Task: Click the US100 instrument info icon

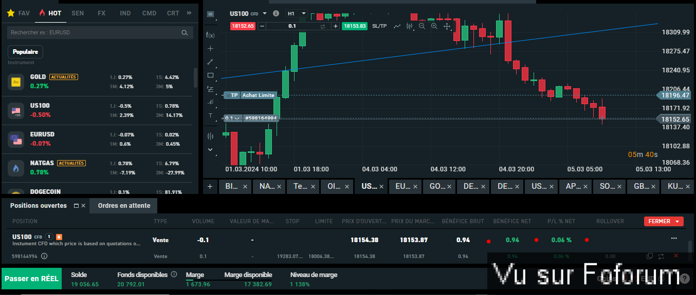Action: pos(276,13)
